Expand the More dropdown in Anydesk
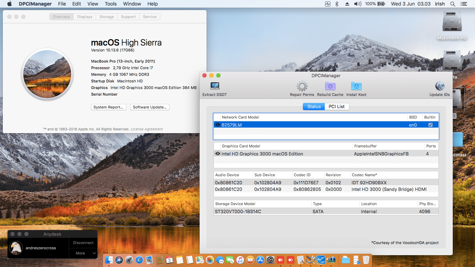475x267 pixels. point(83,253)
